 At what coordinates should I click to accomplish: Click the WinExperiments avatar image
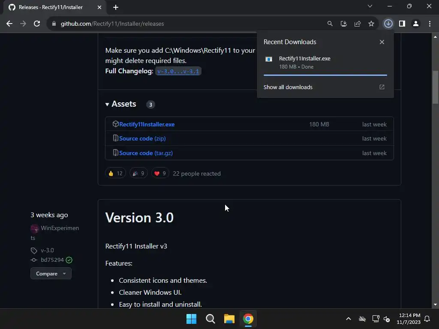[x=34, y=229]
